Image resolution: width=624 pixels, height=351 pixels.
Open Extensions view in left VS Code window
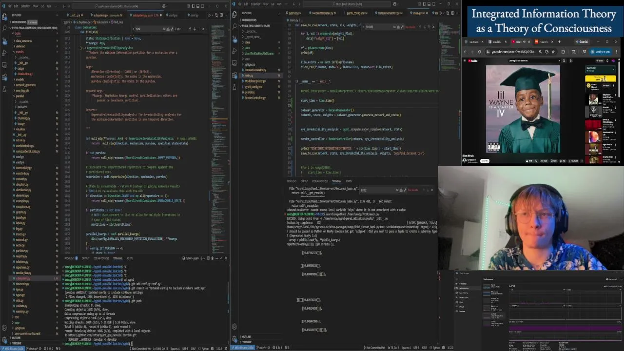coord(4,77)
